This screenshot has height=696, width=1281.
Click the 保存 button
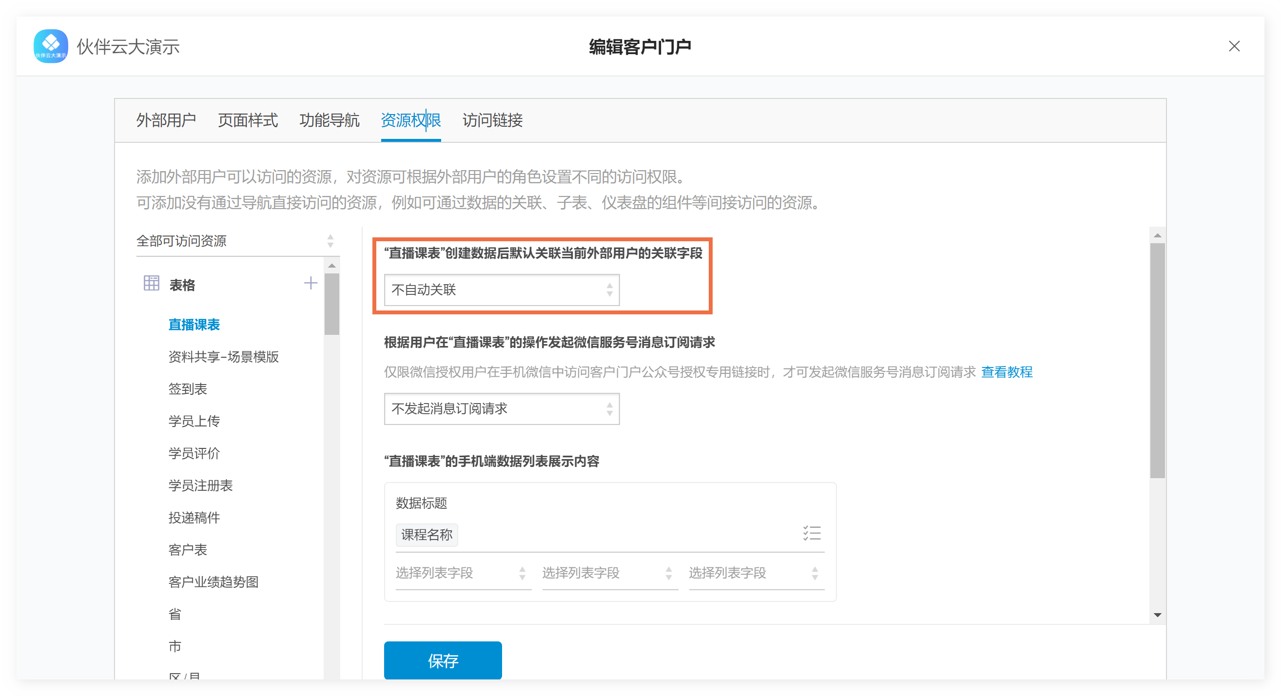point(443,660)
